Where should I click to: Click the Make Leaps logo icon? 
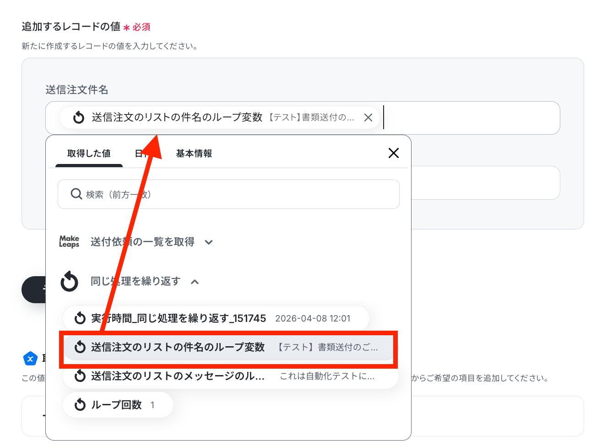click(69, 241)
